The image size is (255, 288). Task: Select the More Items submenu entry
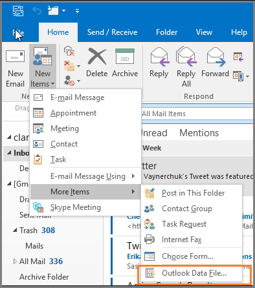[85, 192]
